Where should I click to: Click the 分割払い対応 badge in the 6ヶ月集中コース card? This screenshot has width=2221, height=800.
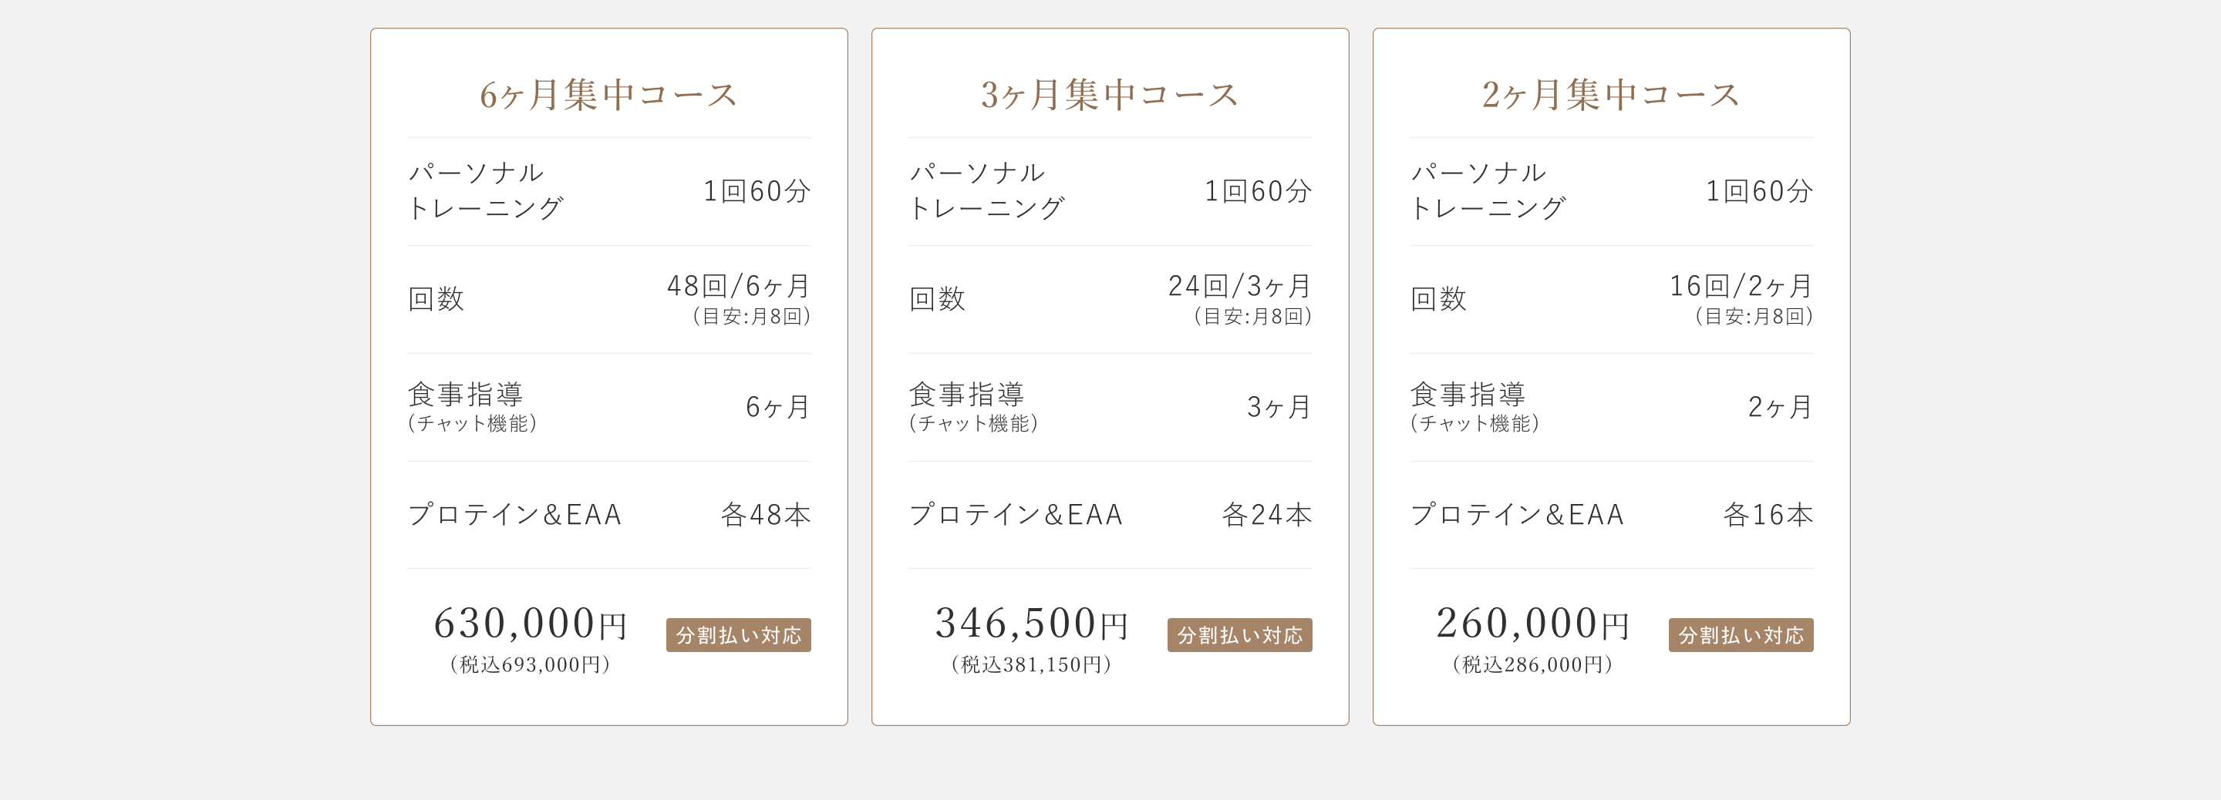click(738, 635)
